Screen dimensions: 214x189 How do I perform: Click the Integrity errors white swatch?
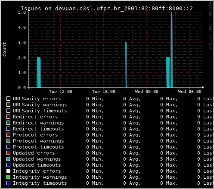pyautogui.click(x=8, y=171)
